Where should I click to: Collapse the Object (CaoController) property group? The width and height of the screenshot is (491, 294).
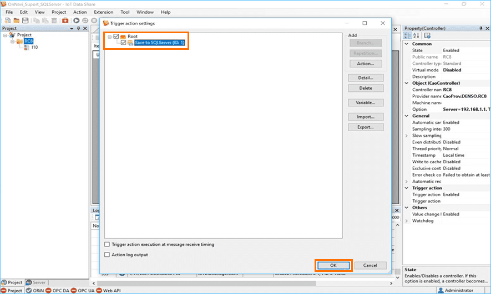[x=407, y=83]
